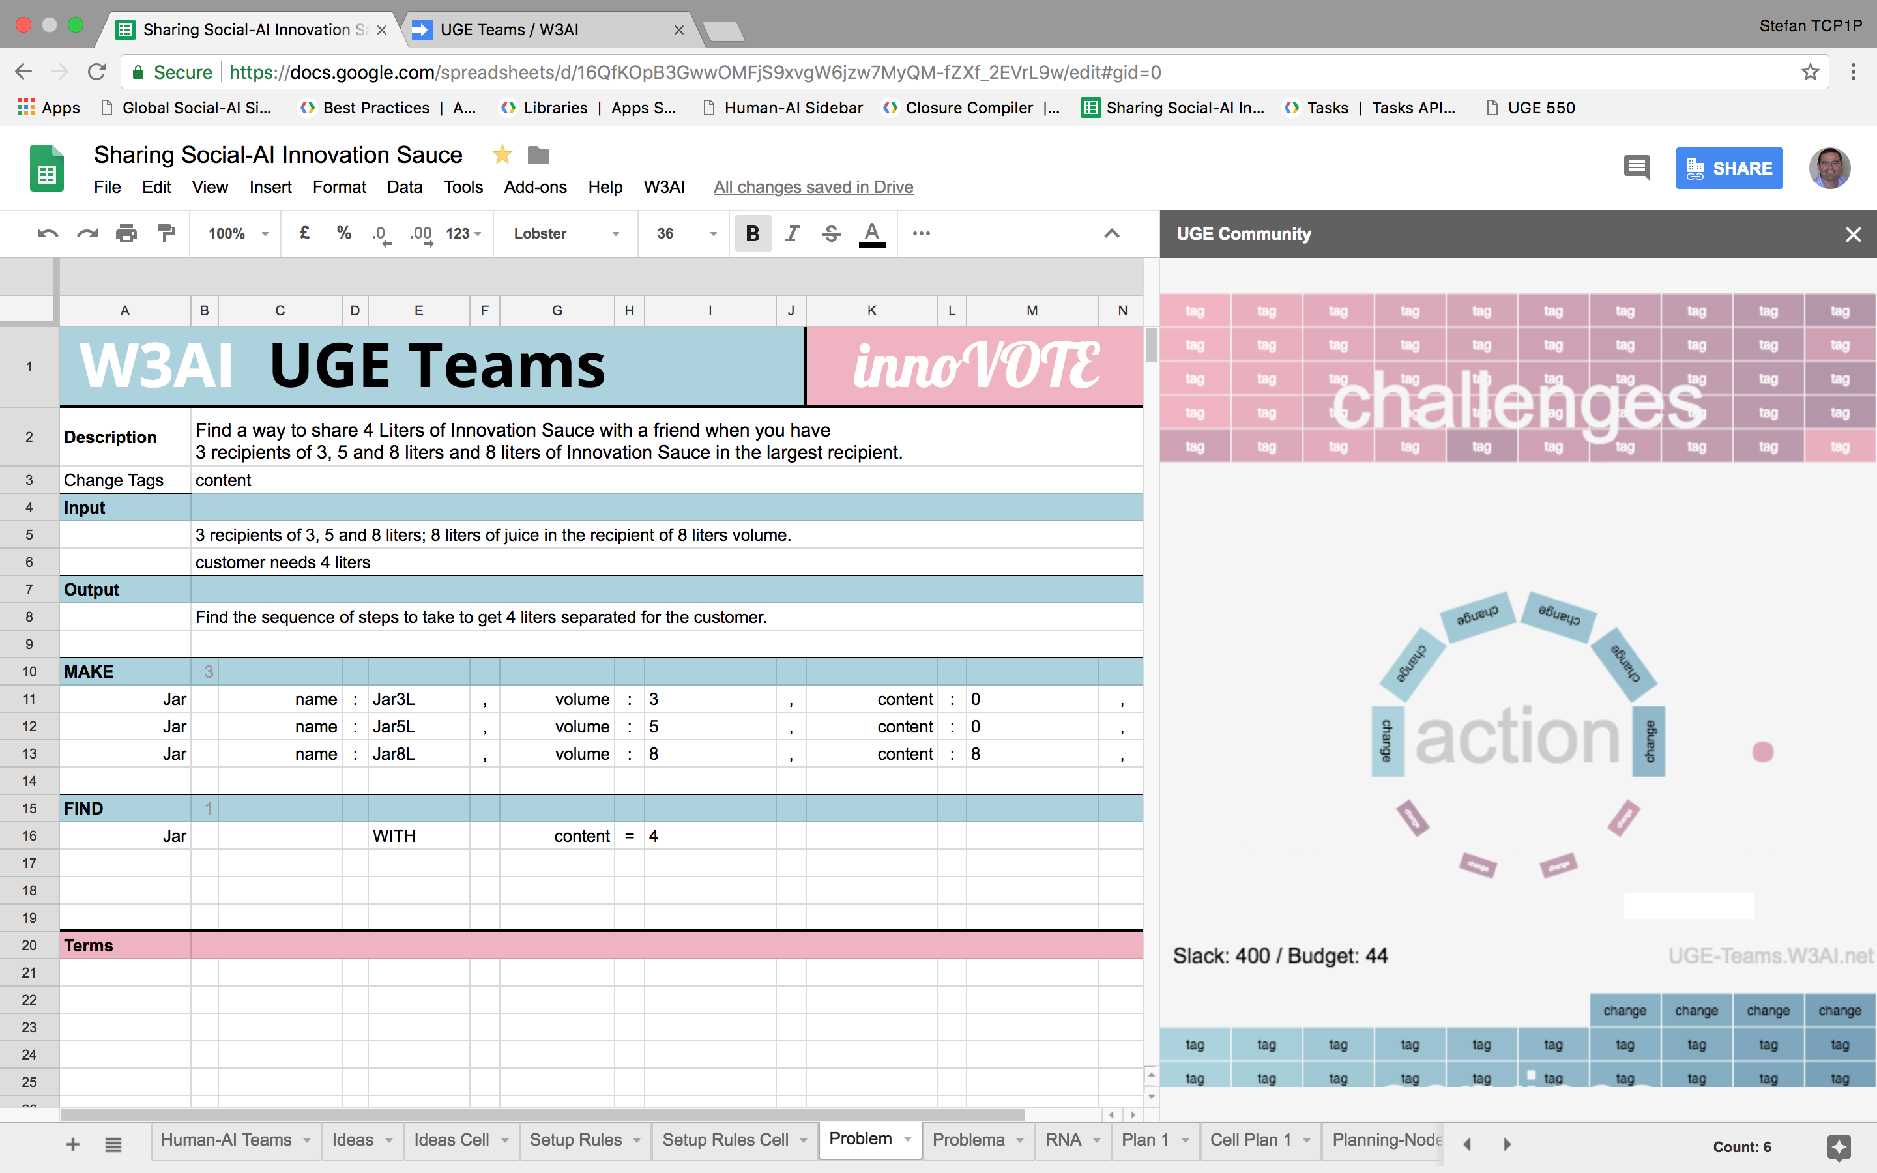Toggle strikethrough formatting

click(831, 233)
